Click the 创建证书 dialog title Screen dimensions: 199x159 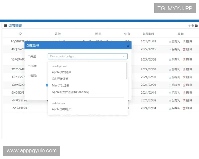coord(33,45)
